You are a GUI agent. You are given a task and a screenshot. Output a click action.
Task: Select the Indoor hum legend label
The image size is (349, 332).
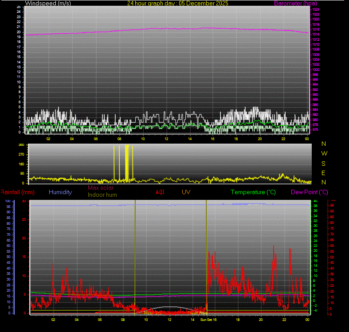102,195
